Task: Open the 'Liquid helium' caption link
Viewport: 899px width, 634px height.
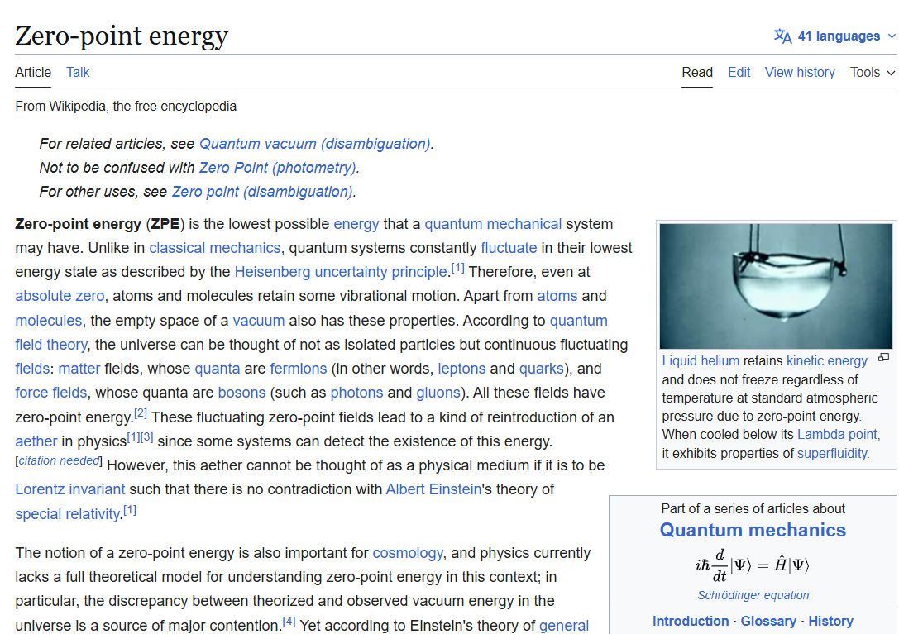Action: 701,361
